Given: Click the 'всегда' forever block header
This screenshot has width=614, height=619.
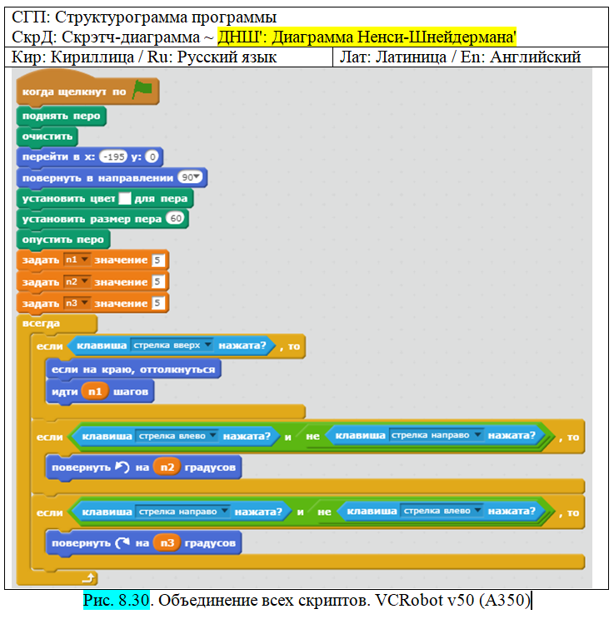Looking at the screenshot, I should (x=42, y=324).
